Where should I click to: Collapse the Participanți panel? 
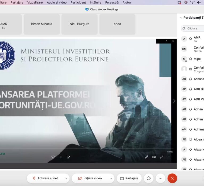point(181,18)
